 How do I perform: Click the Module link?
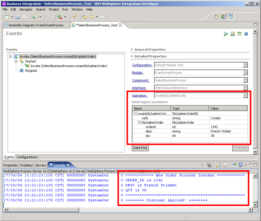(137, 73)
